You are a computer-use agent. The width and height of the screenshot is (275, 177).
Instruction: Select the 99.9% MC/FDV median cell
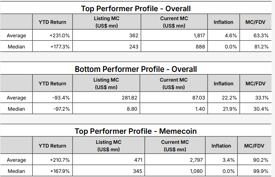point(259,171)
